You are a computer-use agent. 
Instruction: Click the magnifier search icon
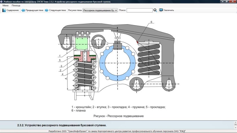pos(155,10)
